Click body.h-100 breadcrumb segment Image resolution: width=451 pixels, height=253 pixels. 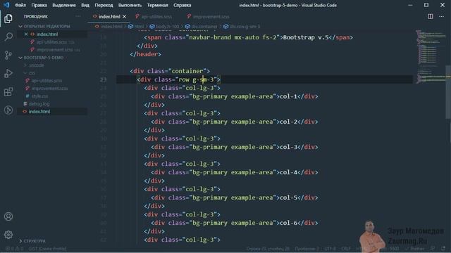164,27
